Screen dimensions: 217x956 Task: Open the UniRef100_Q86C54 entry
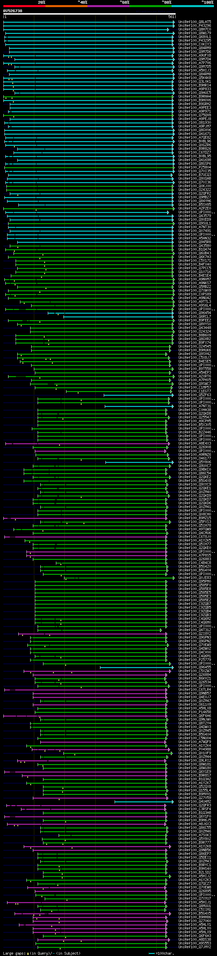(x=195, y=473)
